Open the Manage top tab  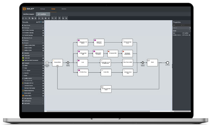[x=43, y=9]
